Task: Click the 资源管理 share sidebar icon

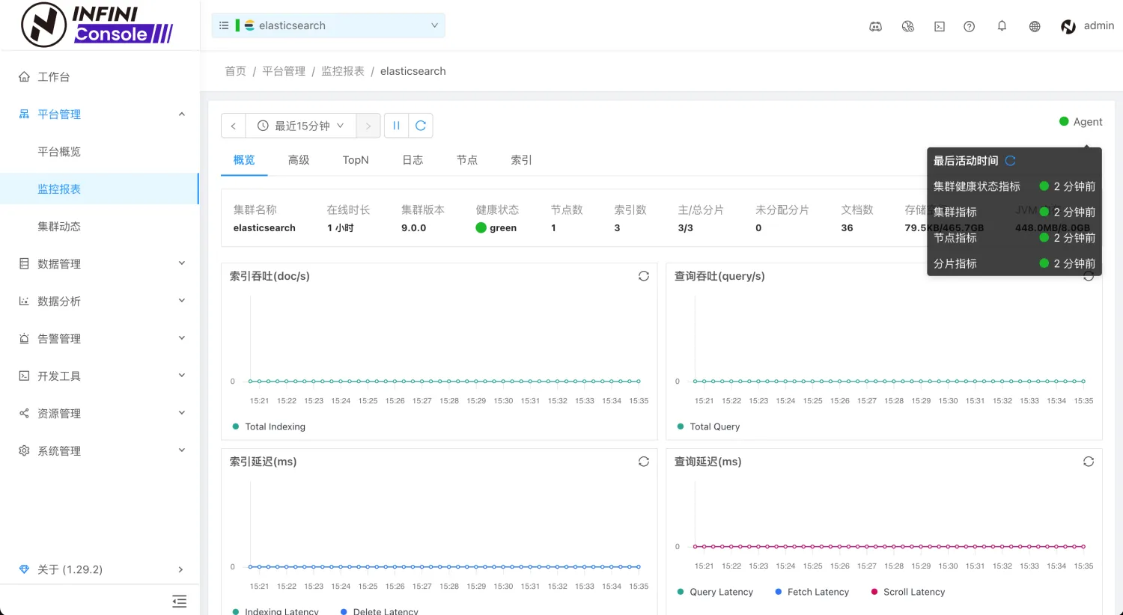Action: pos(24,413)
